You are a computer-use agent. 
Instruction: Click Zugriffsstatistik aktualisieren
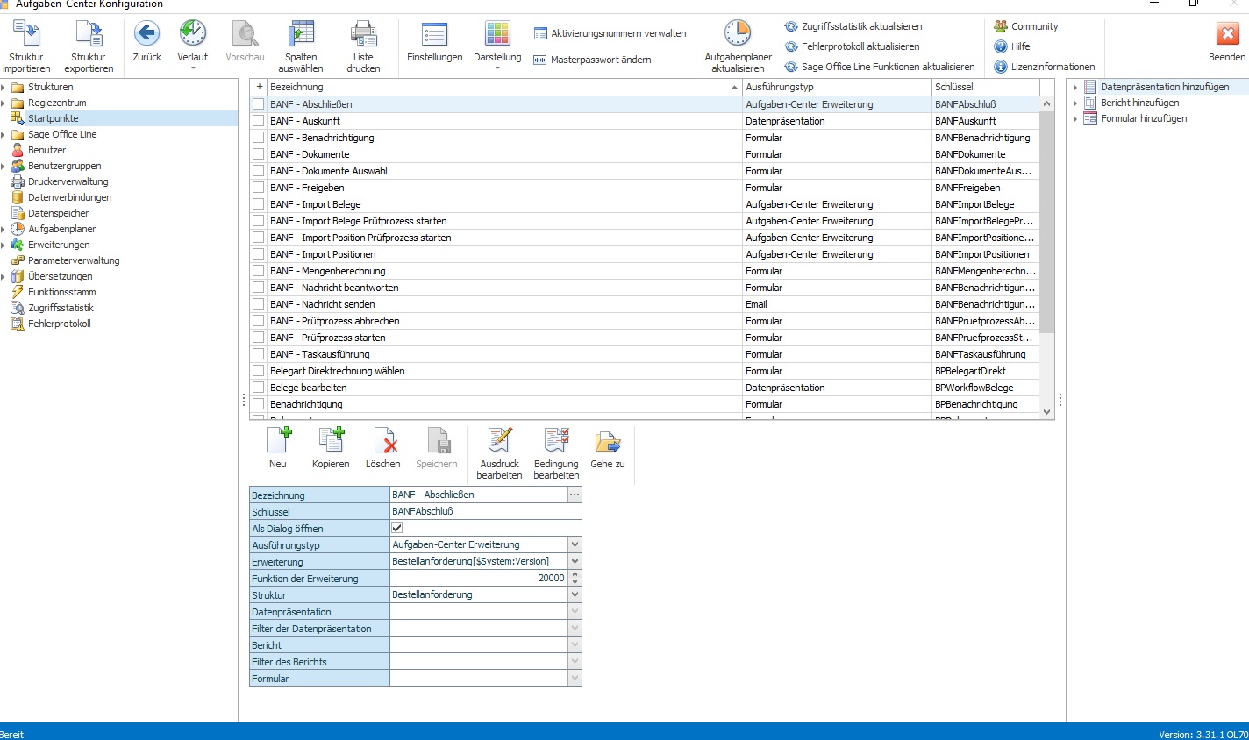853,26
